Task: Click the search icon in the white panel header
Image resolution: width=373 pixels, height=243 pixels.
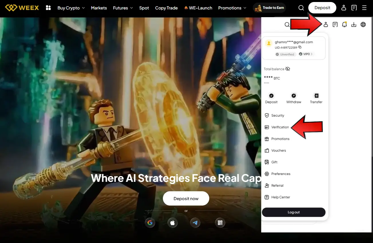Action: pos(287,25)
